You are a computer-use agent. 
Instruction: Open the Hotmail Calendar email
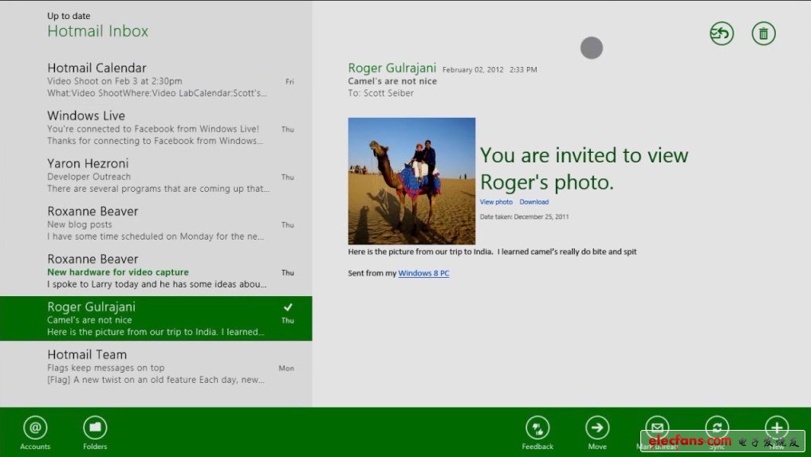click(x=156, y=80)
